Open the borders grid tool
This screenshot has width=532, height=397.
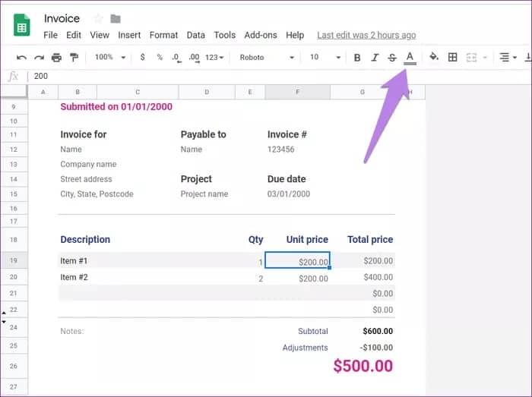click(x=453, y=58)
